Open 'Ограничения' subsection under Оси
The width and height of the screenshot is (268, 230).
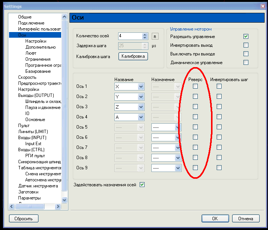38,59
